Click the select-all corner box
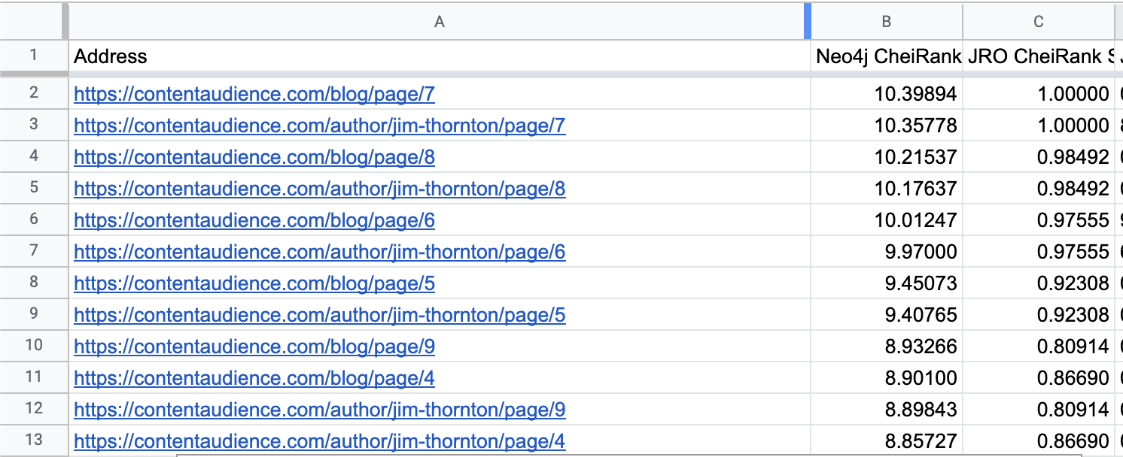This screenshot has width=1123, height=457. click(x=34, y=22)
